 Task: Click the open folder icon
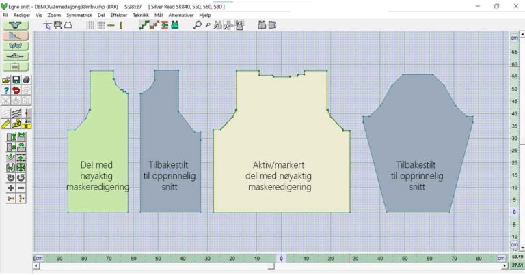coord(7,80)
